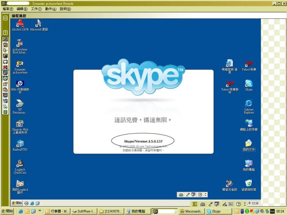Viewport: 287px width, 215px height.
Task: Click the 開始 button on the remote taskbar
Action: tap(17, 203)
